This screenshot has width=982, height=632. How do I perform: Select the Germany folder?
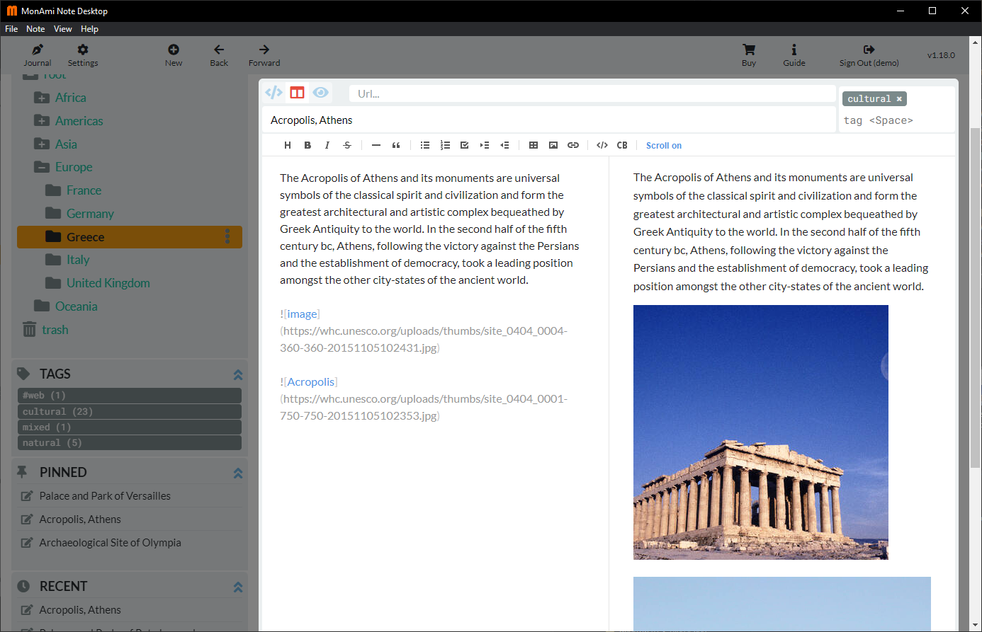(x=90, y=214)
